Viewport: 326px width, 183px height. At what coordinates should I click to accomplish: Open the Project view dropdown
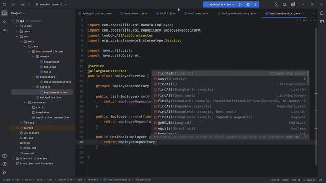(18, 13)
